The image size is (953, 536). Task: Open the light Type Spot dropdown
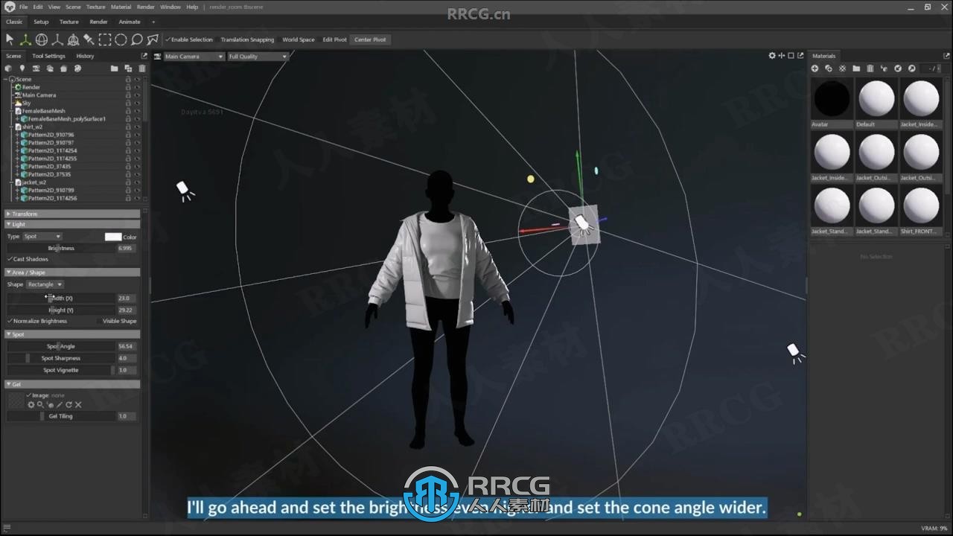click(42, 237)
